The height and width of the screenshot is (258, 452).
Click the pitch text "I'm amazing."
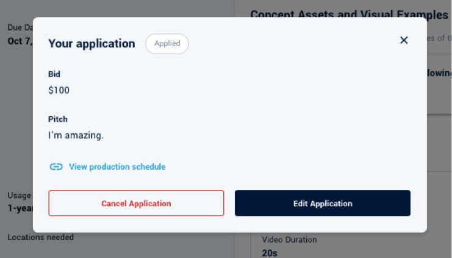pyautogui.click(x=76, y=135)
